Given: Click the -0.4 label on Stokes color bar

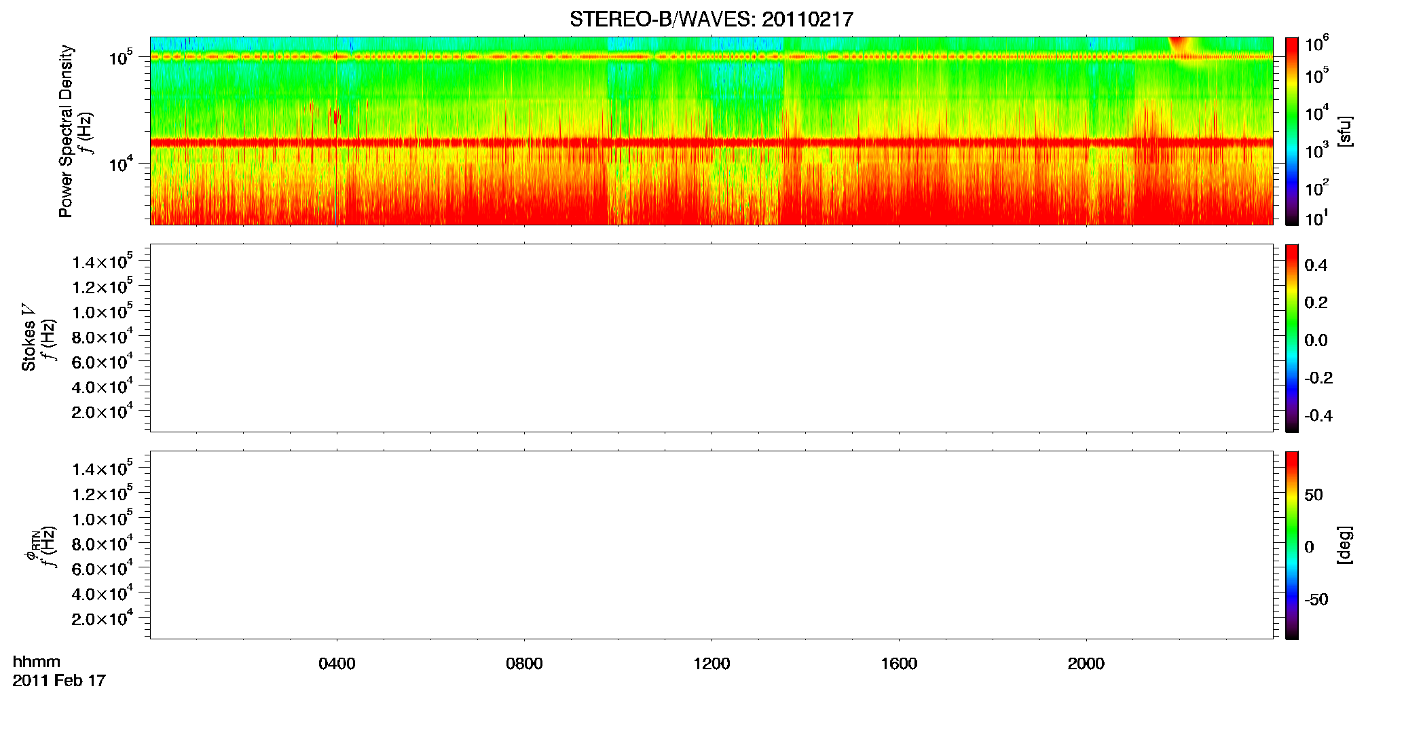Looking at the screenshot, I should [1318, 416].
